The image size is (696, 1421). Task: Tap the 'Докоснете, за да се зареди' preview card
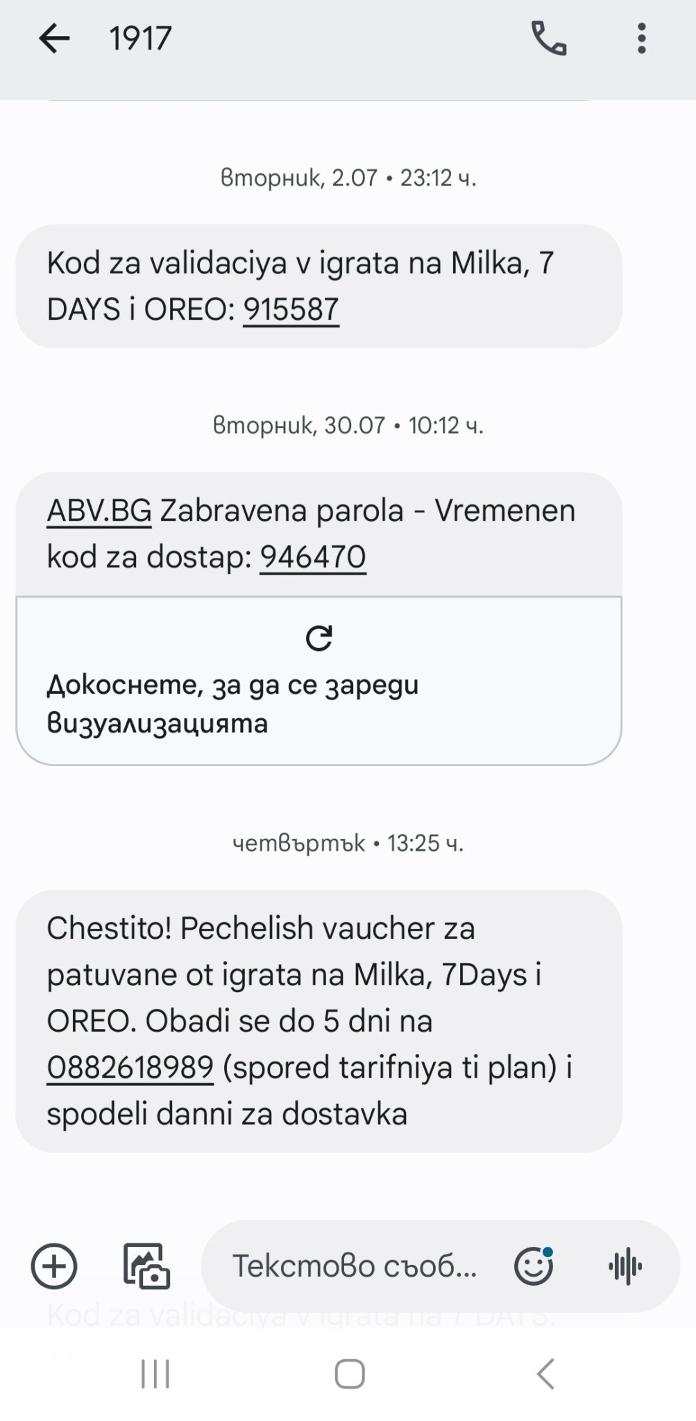(319, 704)
